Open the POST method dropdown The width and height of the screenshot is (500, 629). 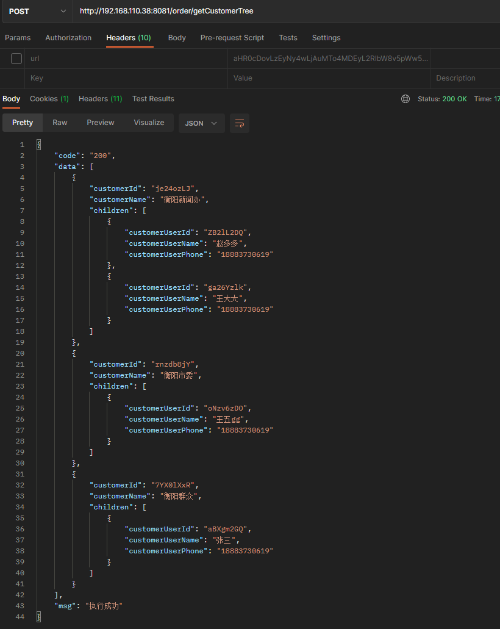(37, 11)
